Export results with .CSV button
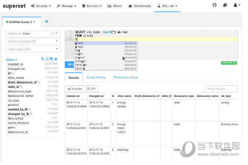 tap(91, 89)
